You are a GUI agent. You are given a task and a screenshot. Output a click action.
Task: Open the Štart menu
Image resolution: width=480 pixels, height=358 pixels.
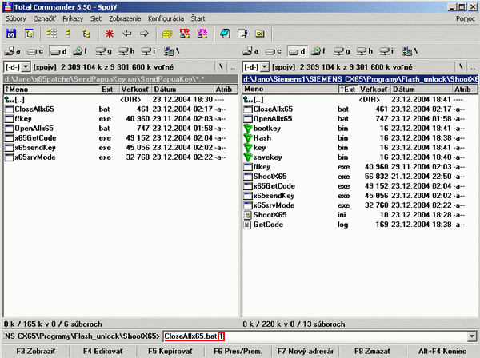198,18
